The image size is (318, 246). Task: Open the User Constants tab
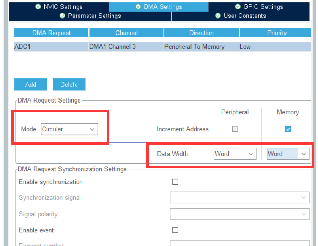click(240, 16)
